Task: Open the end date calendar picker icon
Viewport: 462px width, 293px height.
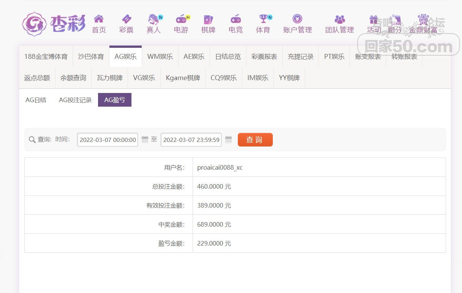Action: click(228, 139)
